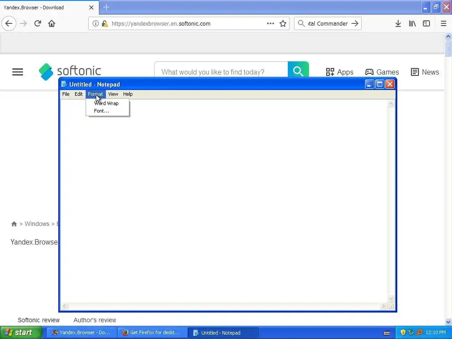This screenshot has height=339, width=452.
Task: Click Notepad text editing area
Action: coord(224,201)
